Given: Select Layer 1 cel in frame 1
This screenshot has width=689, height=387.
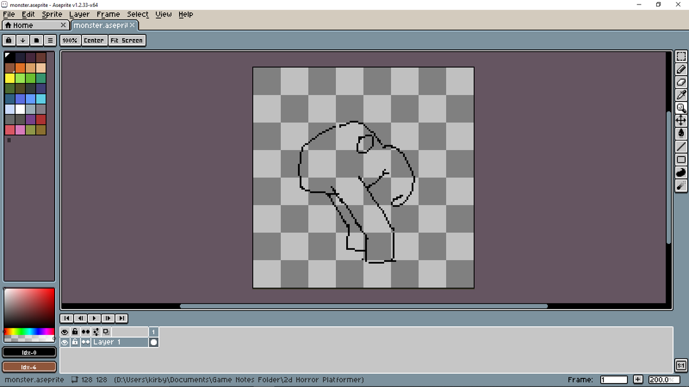Looking at the screenshot, I should click(x=154, y=342).
